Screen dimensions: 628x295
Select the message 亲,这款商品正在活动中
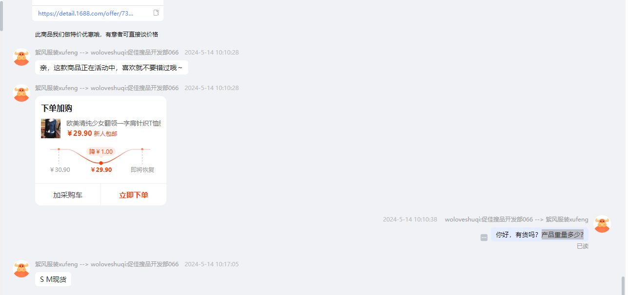tap(112, 68)
